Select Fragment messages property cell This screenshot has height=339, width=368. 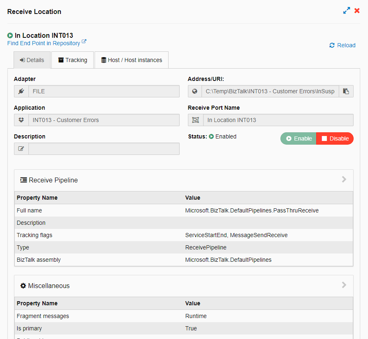click(43, 316)
